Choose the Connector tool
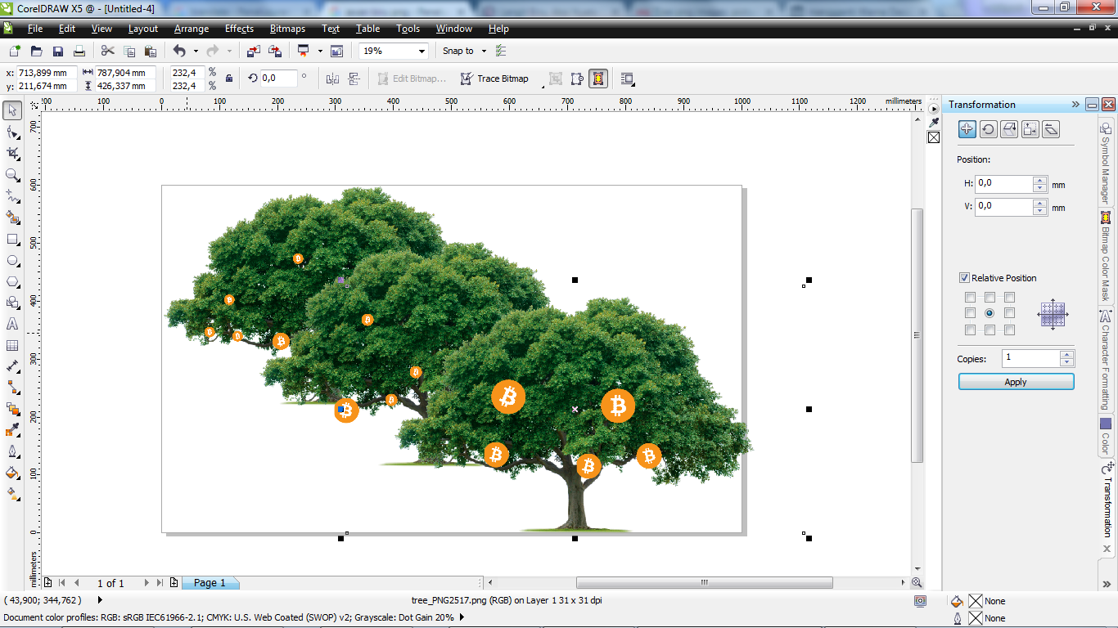Image resolution: width=1118 pixels, height=628 pixels. pos(12,388)
